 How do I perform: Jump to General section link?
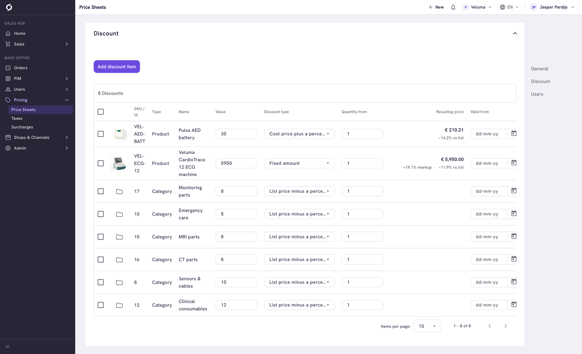point(540,69)
